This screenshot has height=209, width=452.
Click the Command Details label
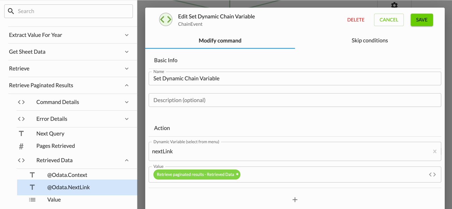click(x=58, y=102)
